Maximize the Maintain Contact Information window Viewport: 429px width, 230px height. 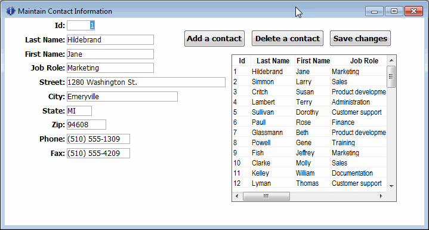tap(394, 11)
